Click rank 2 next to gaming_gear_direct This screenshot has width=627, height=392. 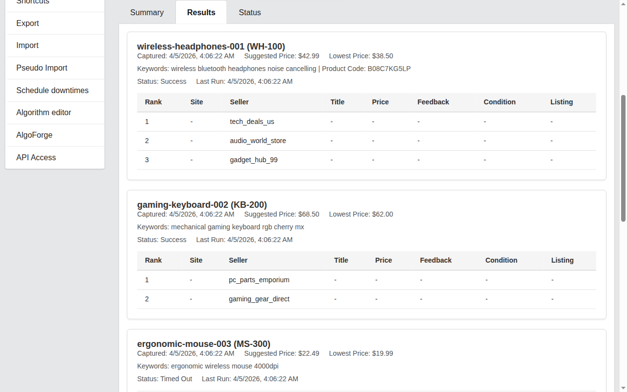coord(147,299)
